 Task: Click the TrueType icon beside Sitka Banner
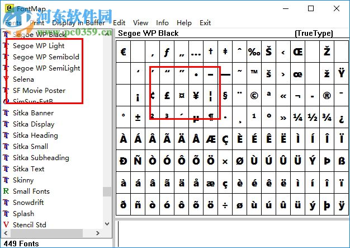6,113
